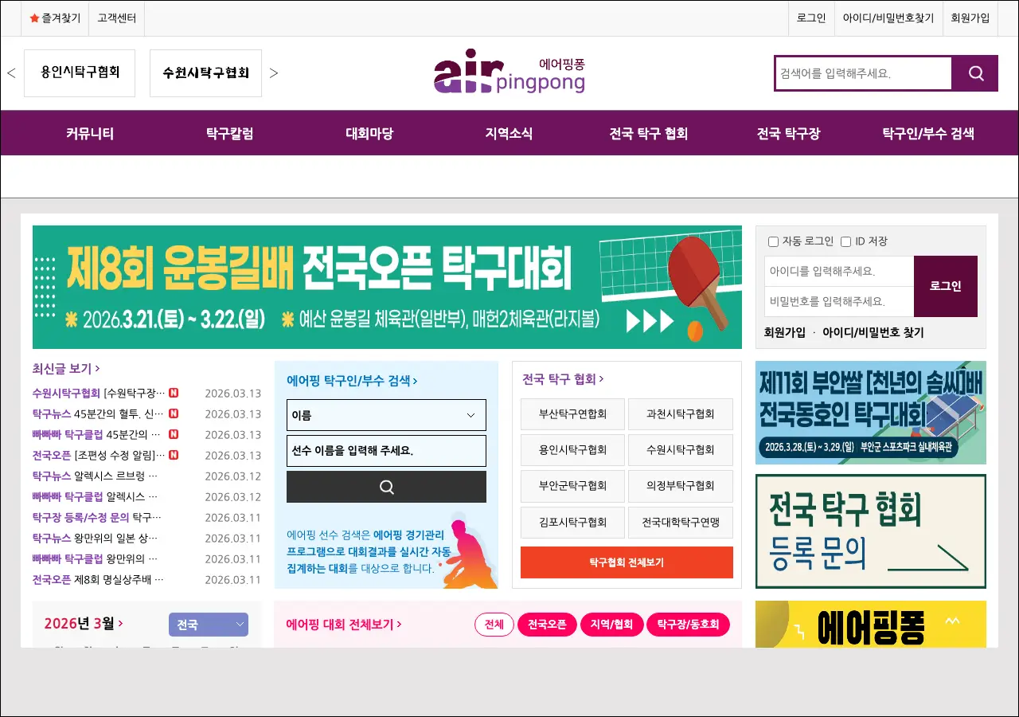Click the dark player search magnifier button
Image resolution: width=1019 pixels, height=717 pixels.
tap(386, 487)
